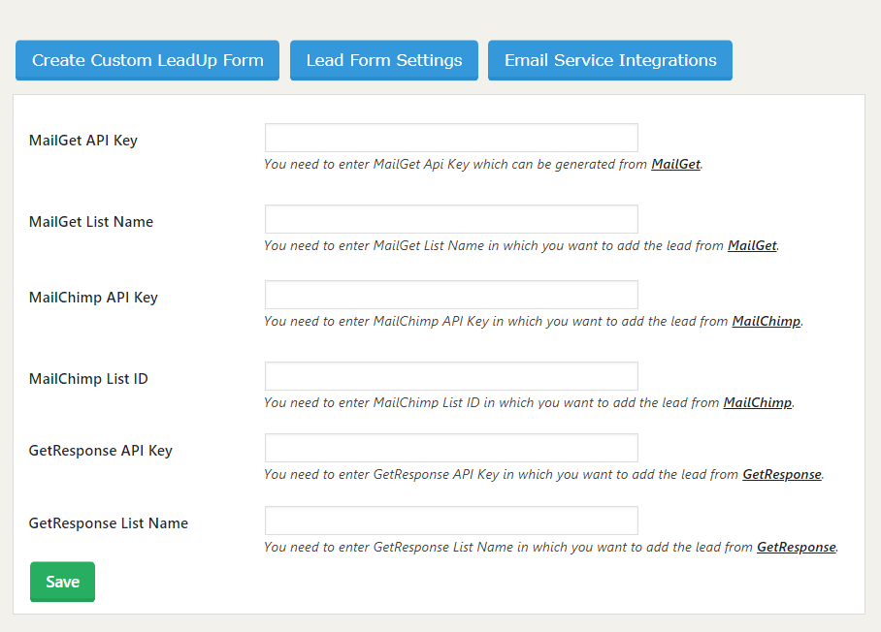Image resolution: width=881 pixels, height=632 pixels.
Task: Click the MailGet API Key label
Action: pos(83,141)
